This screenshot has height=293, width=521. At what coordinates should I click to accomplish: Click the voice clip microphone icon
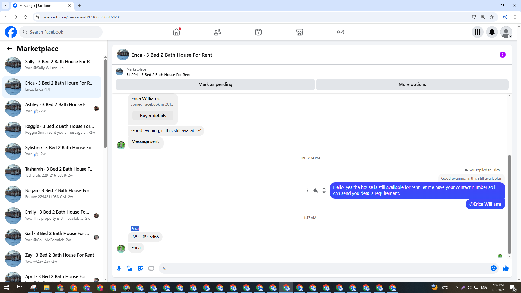click(119, 268)
